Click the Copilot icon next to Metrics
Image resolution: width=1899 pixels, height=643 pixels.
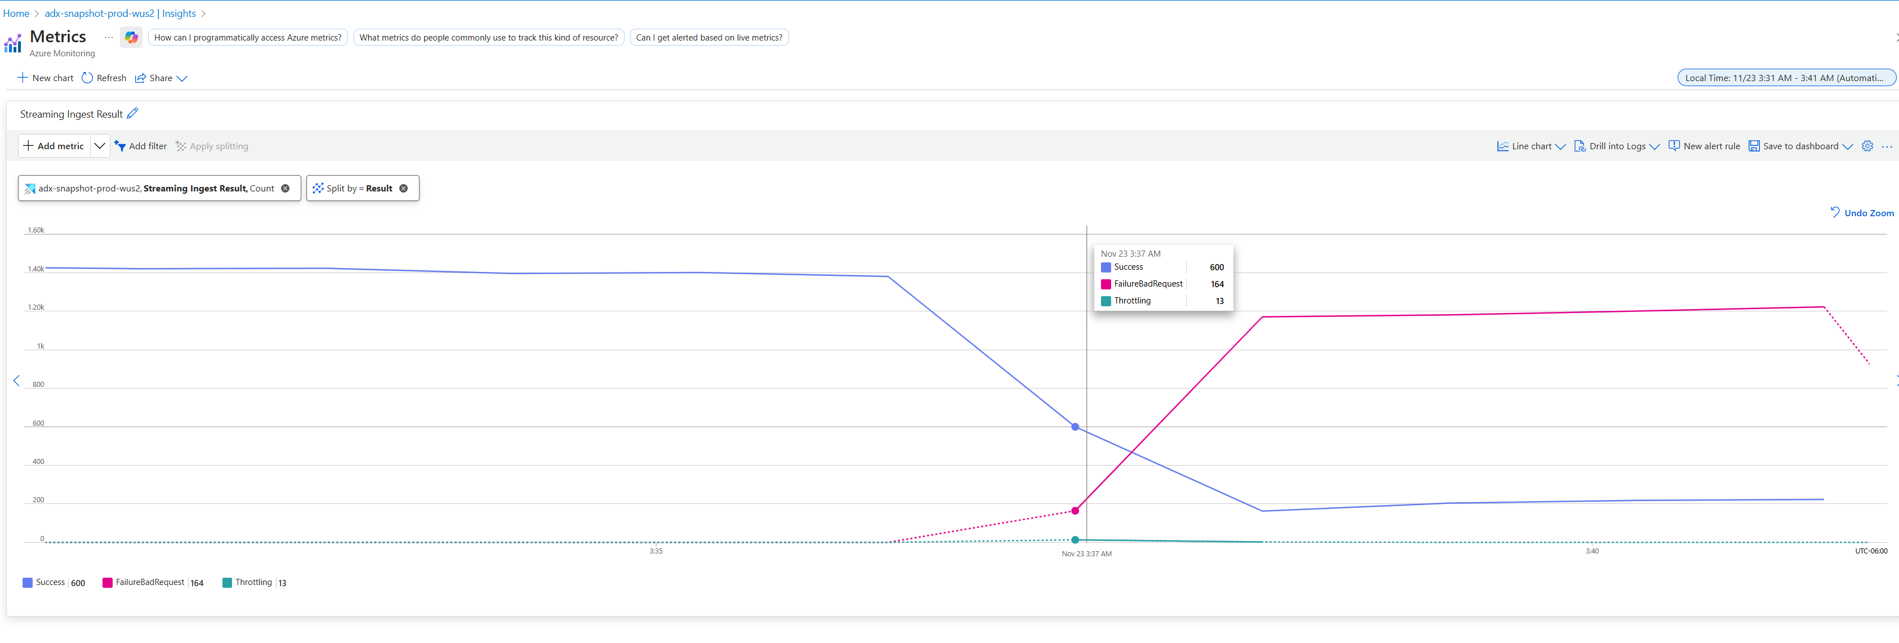(131, 38)
